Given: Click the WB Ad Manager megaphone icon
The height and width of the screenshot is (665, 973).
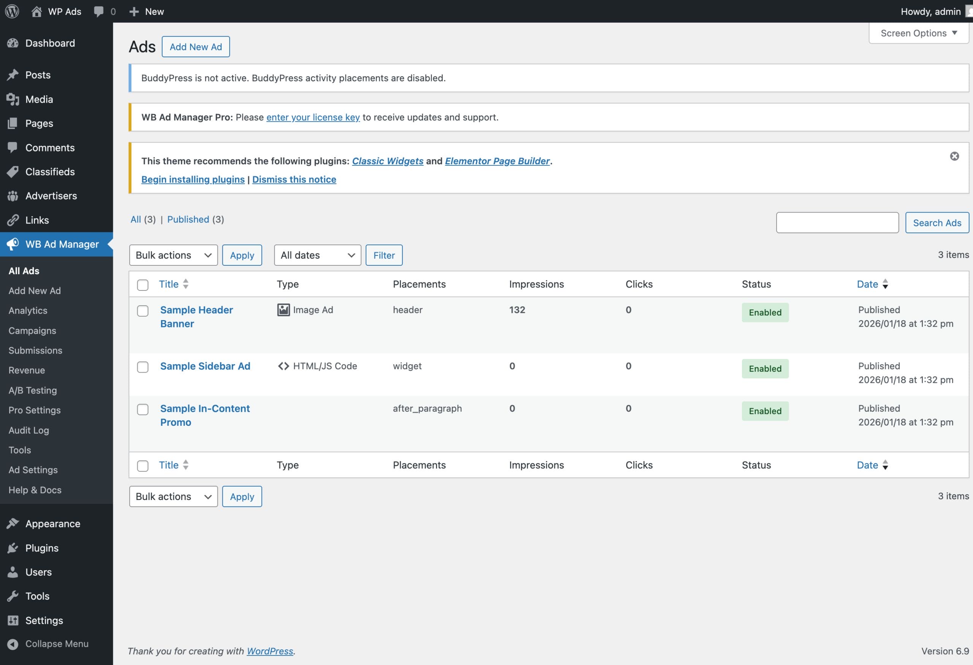Looking at the screenshot, I should coord(14,244).
